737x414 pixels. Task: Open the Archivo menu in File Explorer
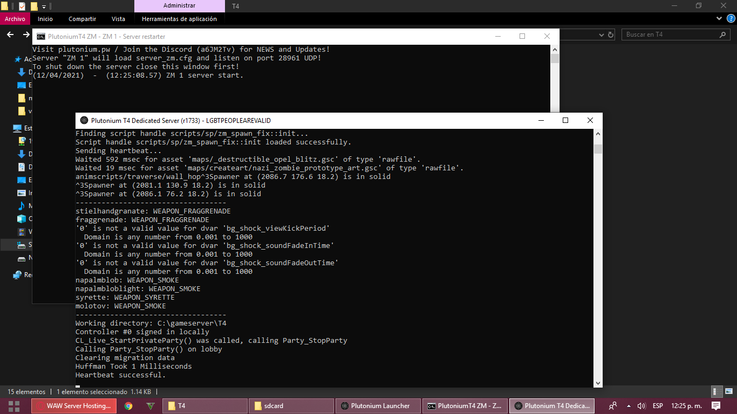tap(15, 19)
